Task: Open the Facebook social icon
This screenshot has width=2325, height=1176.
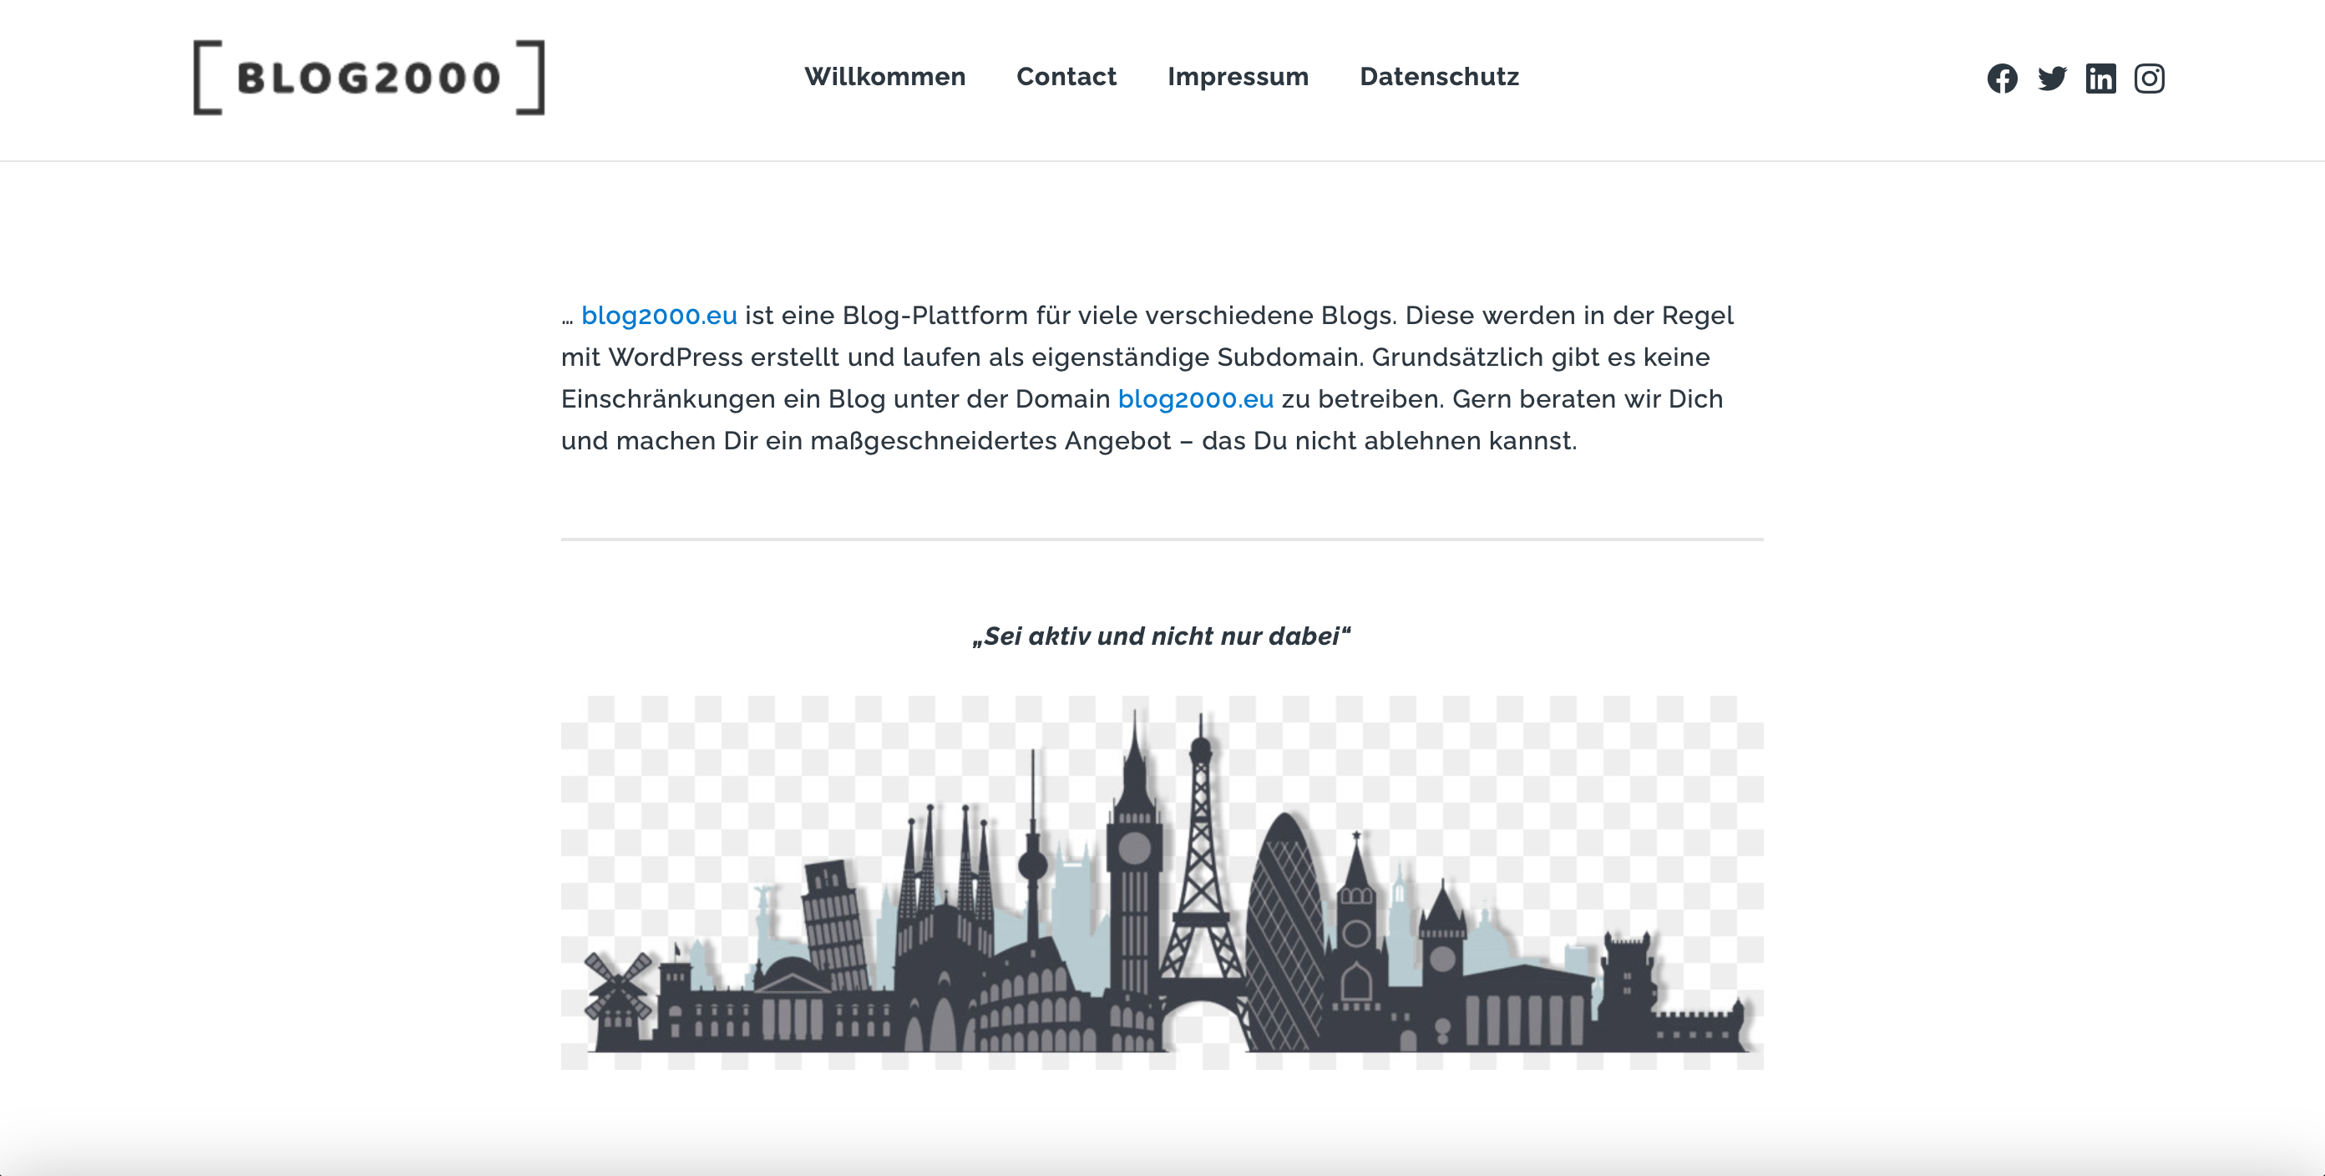Action: [x=2002, y=79]
